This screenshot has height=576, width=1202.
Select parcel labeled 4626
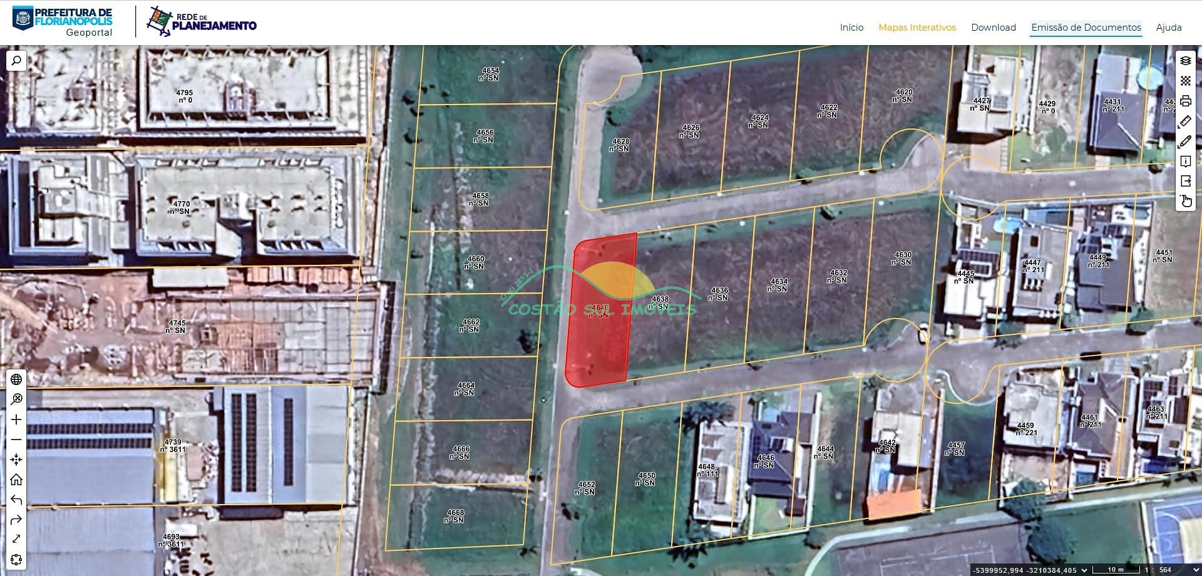click(690, 131)
